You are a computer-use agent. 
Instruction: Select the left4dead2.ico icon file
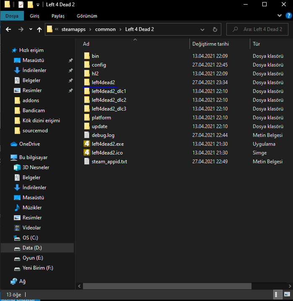tap(87, 153)
